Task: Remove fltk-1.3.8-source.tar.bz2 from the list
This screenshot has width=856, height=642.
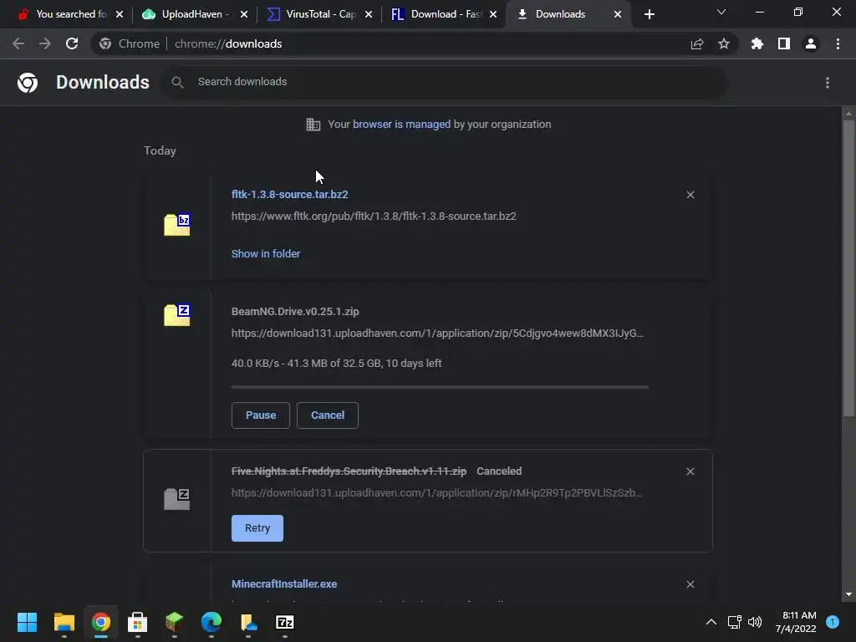Action: [x=690, y=195]
